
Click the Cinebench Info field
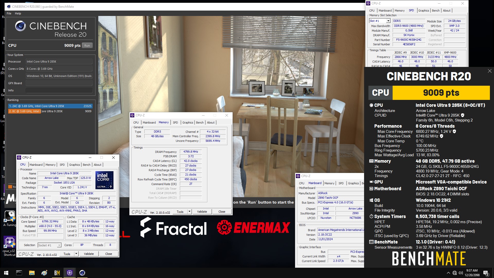[x=59, y=90]
